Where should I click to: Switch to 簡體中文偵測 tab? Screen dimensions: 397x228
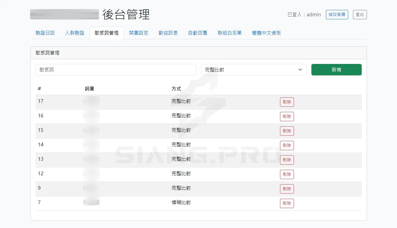click(x=266, y=33)
